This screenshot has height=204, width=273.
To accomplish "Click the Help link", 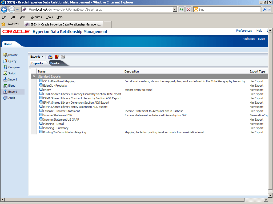I will click(259, 31).
